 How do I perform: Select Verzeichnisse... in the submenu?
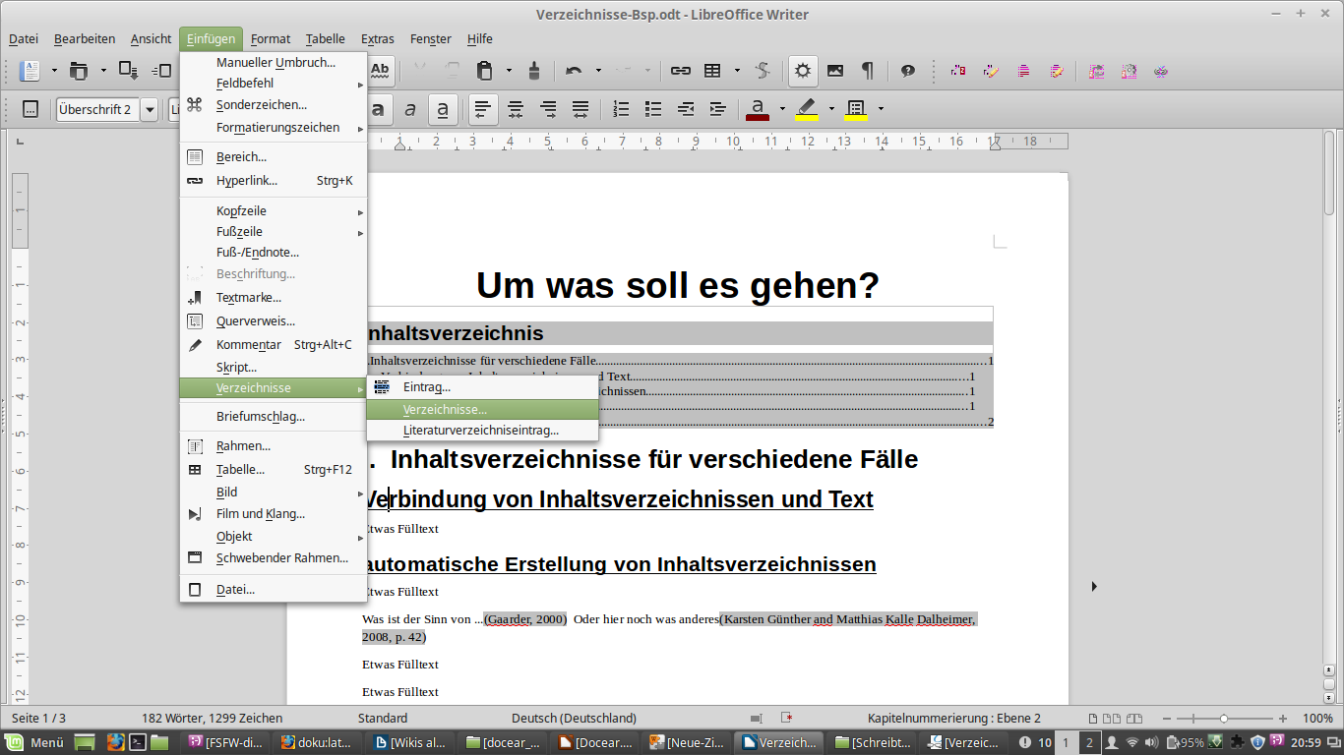pyautogui.click(x=445, y=409)
